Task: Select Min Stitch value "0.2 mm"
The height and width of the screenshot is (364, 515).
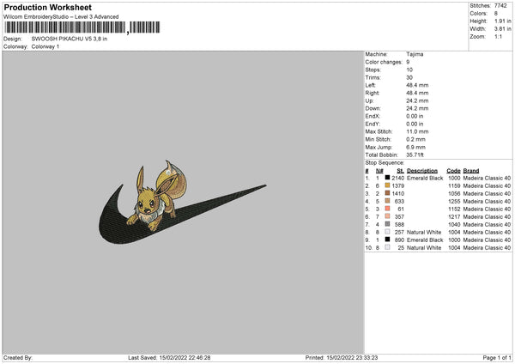Action: [415, 139]
